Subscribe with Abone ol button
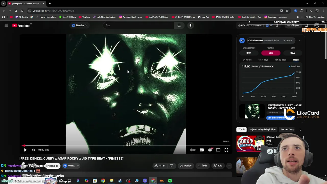Screen dimensions: 327x184 (x=53, y=166)
